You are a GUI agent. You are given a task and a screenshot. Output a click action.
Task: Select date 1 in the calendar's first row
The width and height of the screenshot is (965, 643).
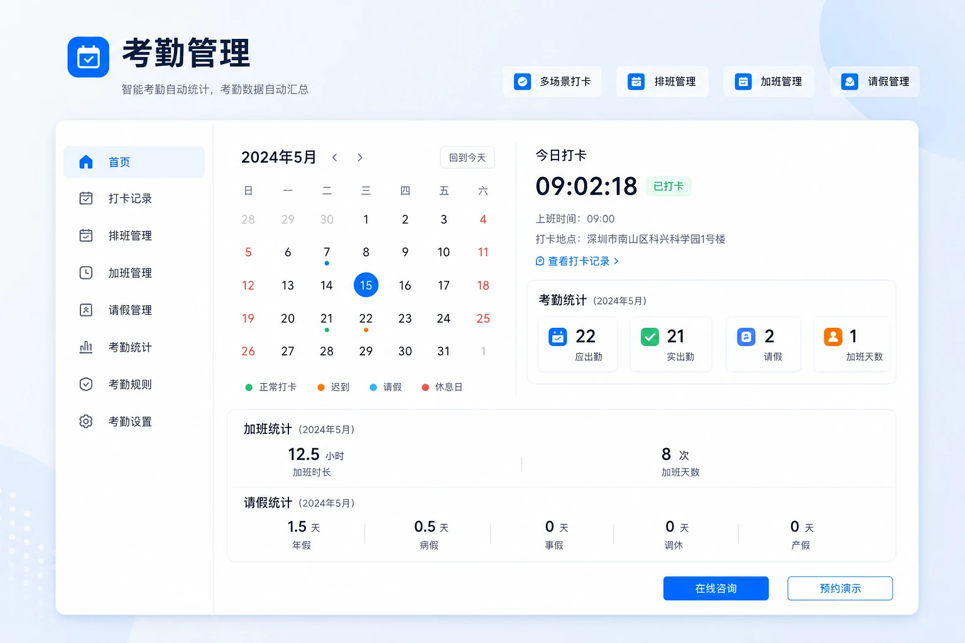tap(366, 220)
